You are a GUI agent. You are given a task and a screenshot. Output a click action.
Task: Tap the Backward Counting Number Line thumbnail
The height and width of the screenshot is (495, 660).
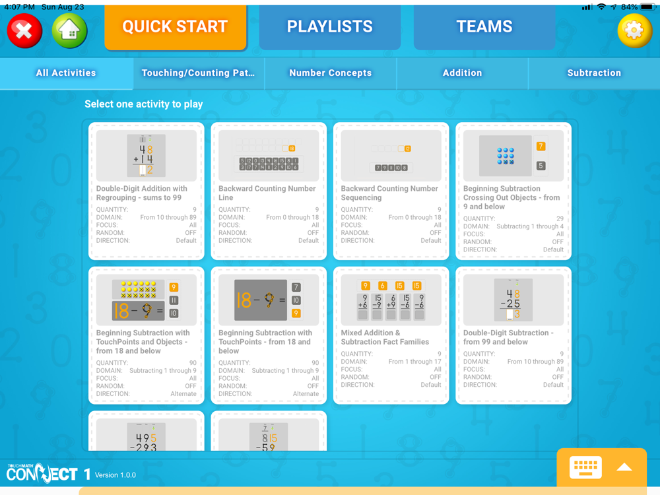coord(269,156)
